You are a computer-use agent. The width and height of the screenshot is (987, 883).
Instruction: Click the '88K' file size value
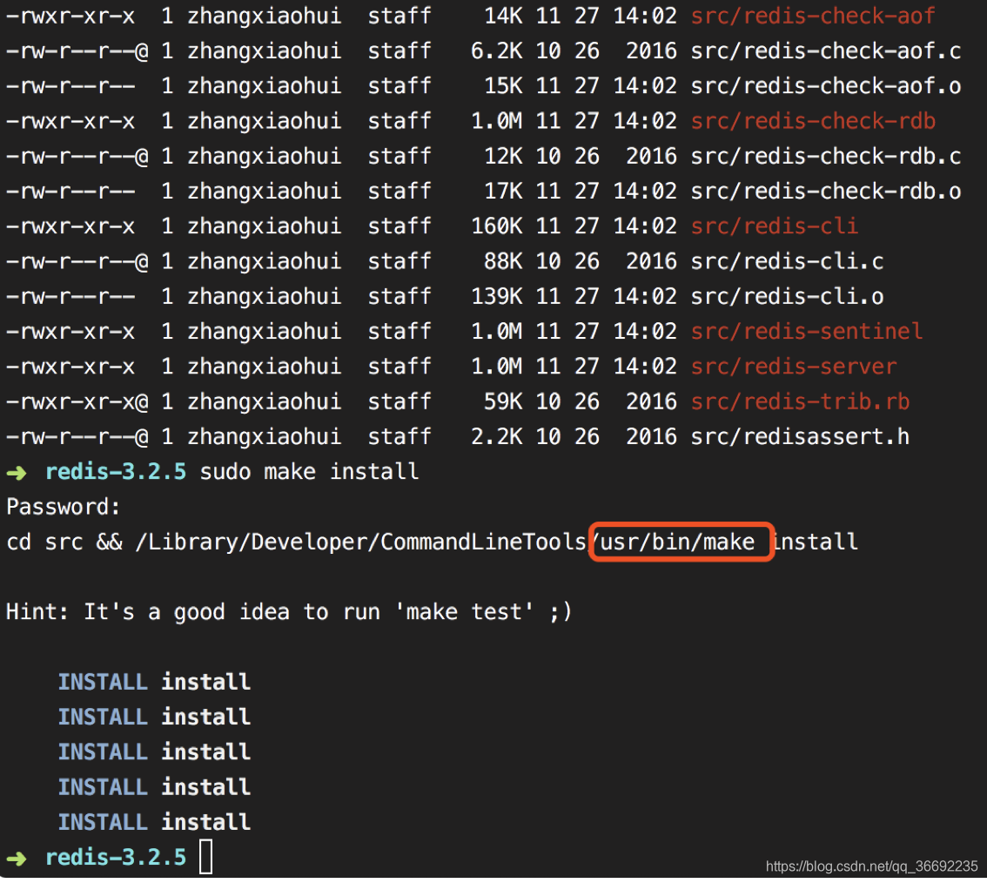[502, 261]
